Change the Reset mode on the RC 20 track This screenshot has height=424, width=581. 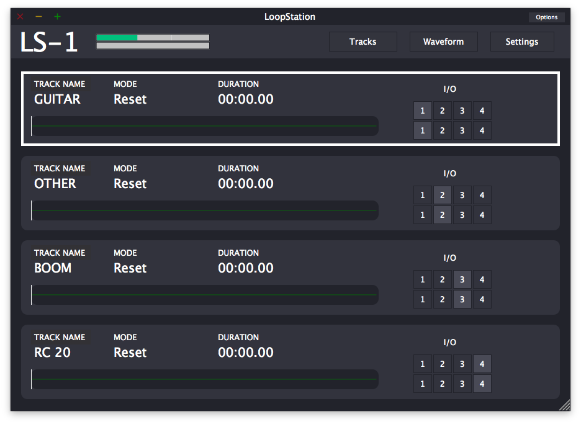[x=130, y=352]
